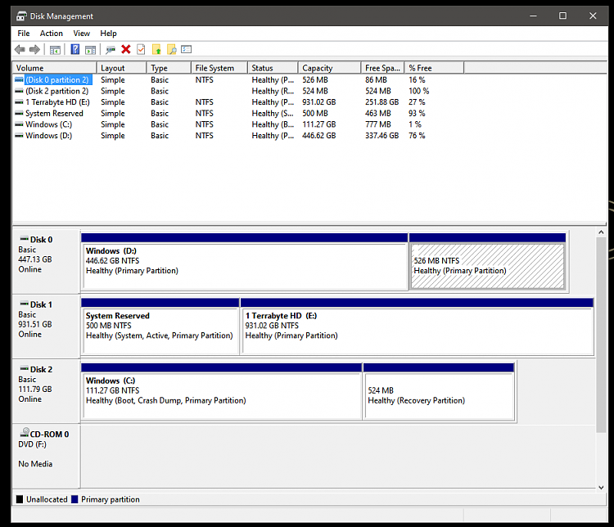Click volume icon beside Windows (D:) row
The height and width of the screenshot is (527, 614).
19,136
